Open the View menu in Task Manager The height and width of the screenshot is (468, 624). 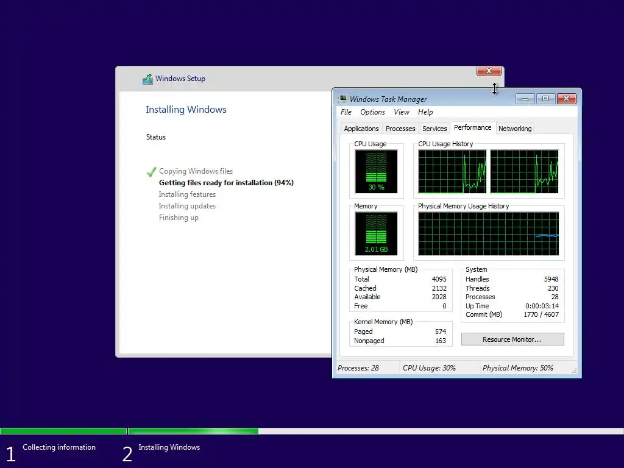pos(402,112)
